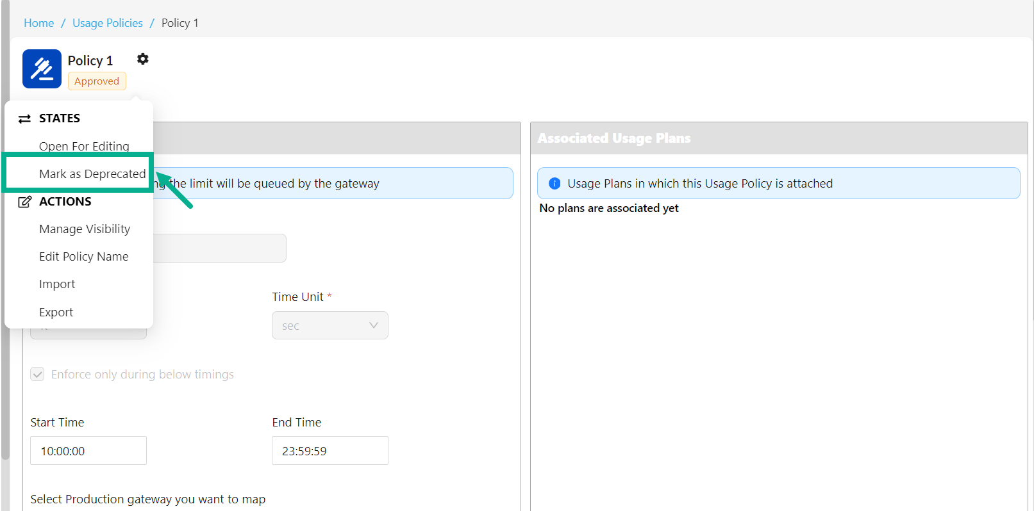This screenshot has height=511, width=1034.
Task: Click the States swap-arrows icon
Action: pos(24,118)
